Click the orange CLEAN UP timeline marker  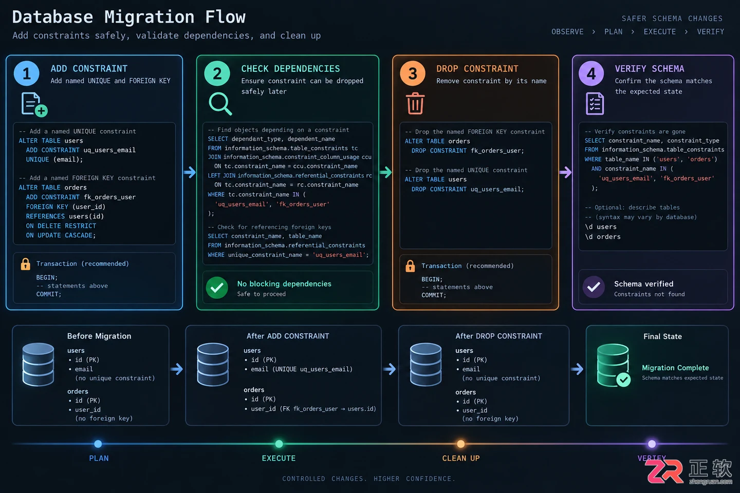click(461, 444)
